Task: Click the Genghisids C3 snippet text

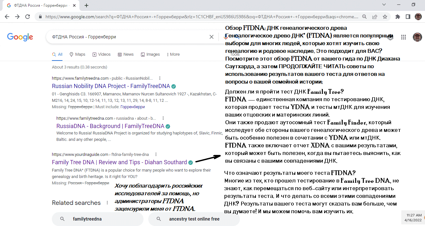Action: coord(135,97)
